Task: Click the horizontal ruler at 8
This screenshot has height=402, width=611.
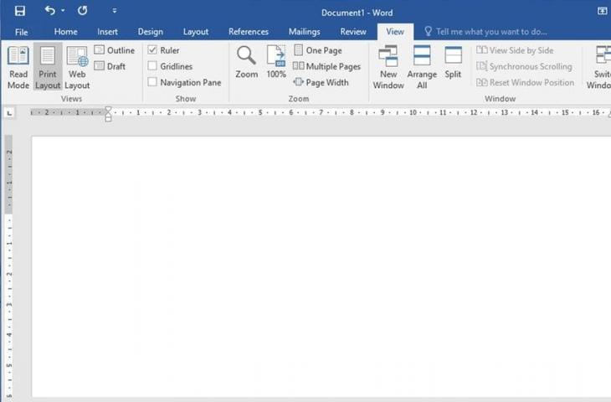Action: (352, 112)
